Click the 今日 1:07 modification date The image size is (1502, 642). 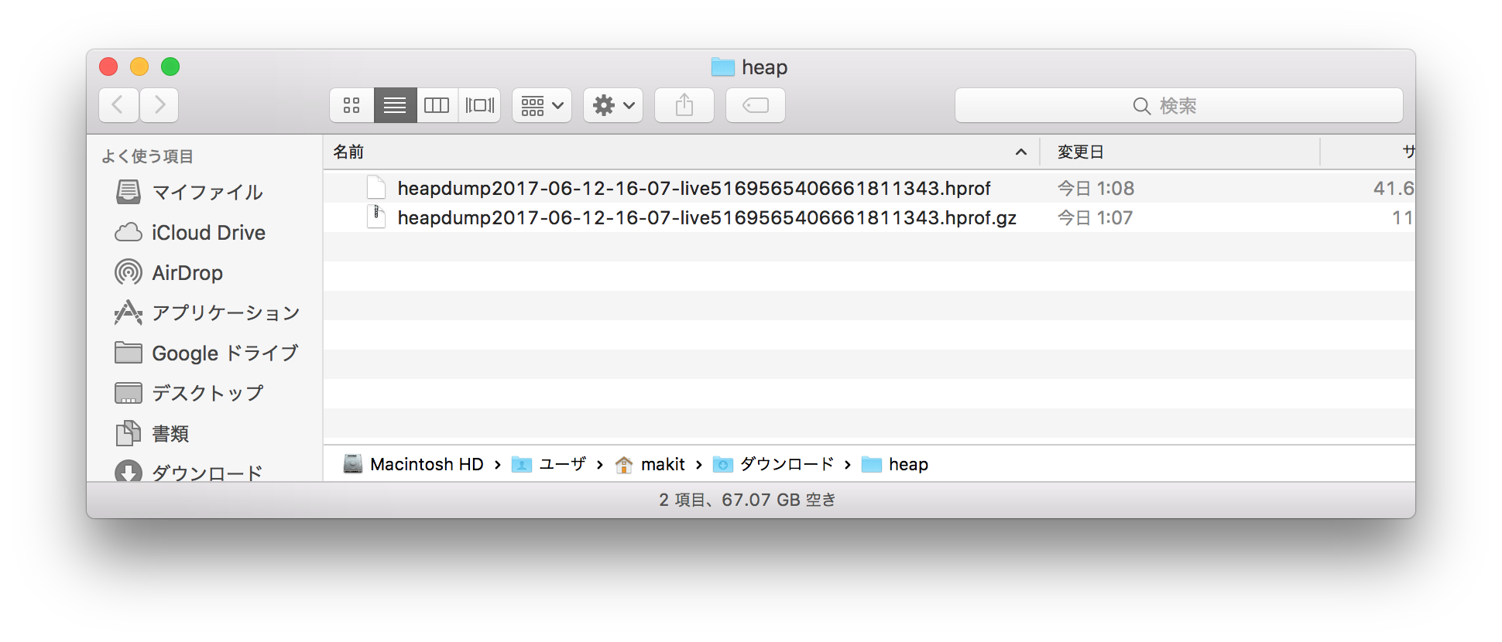(x=1095, y=217)
